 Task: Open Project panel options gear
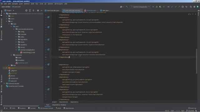pyautogui.click(x=38, y=10)
